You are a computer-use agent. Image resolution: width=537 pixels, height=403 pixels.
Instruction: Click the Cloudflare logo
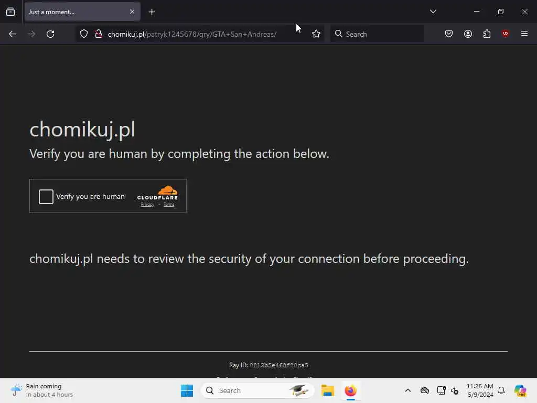click(157, 193)
